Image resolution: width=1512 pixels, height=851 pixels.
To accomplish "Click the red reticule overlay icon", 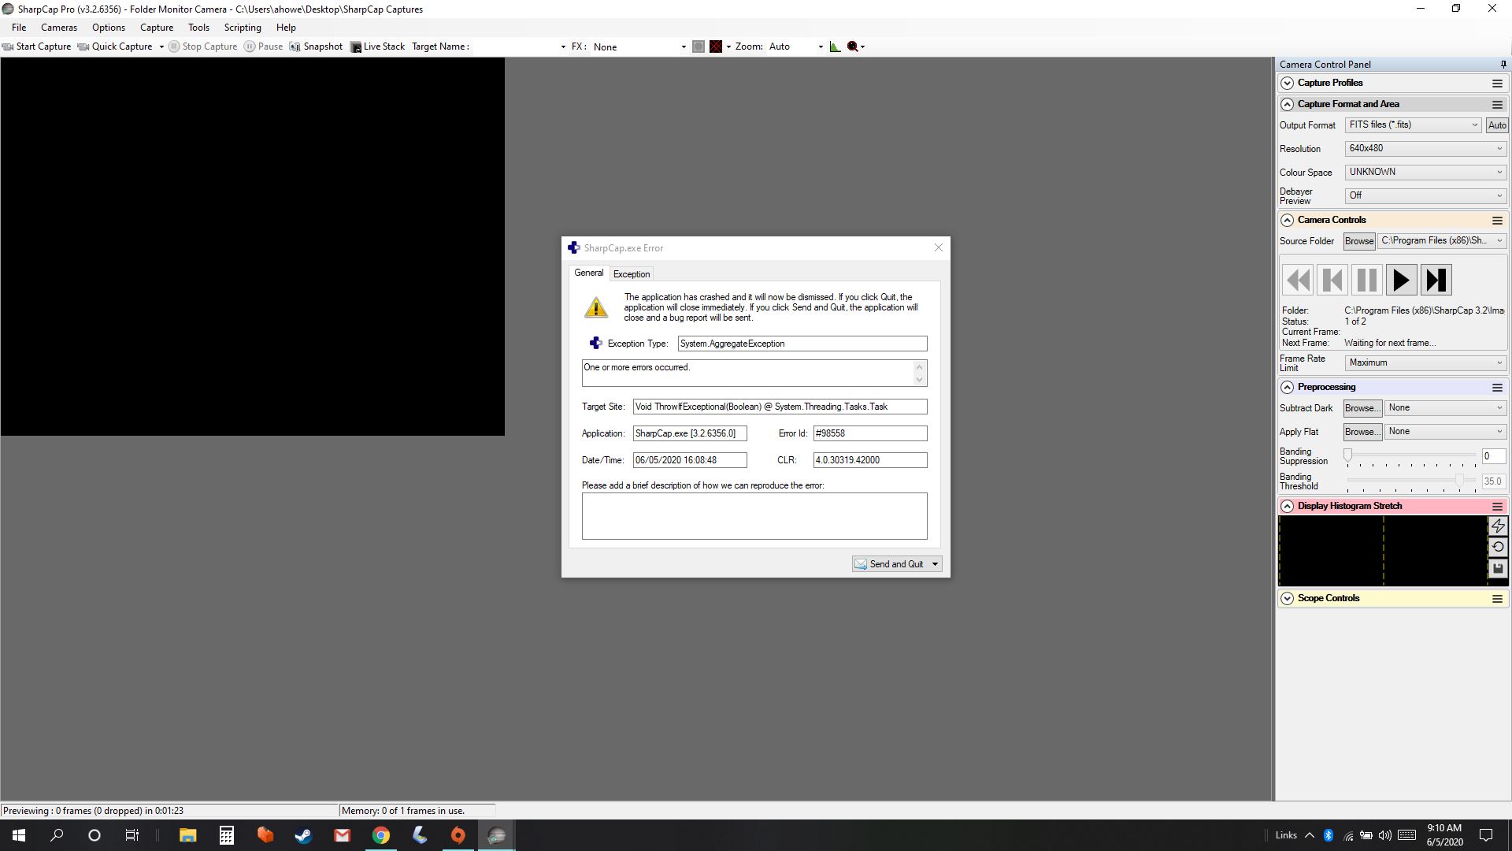I will [x=716, y=46].
